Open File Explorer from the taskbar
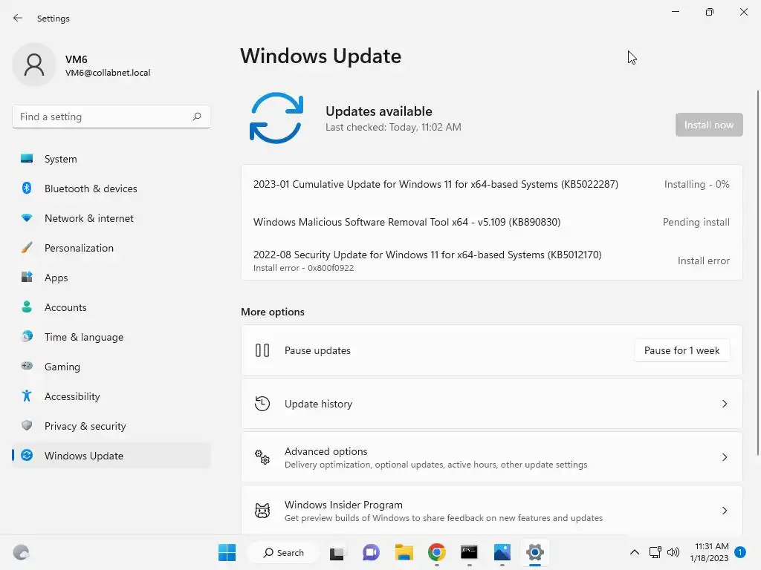761x570 pixels. [404, 552]
